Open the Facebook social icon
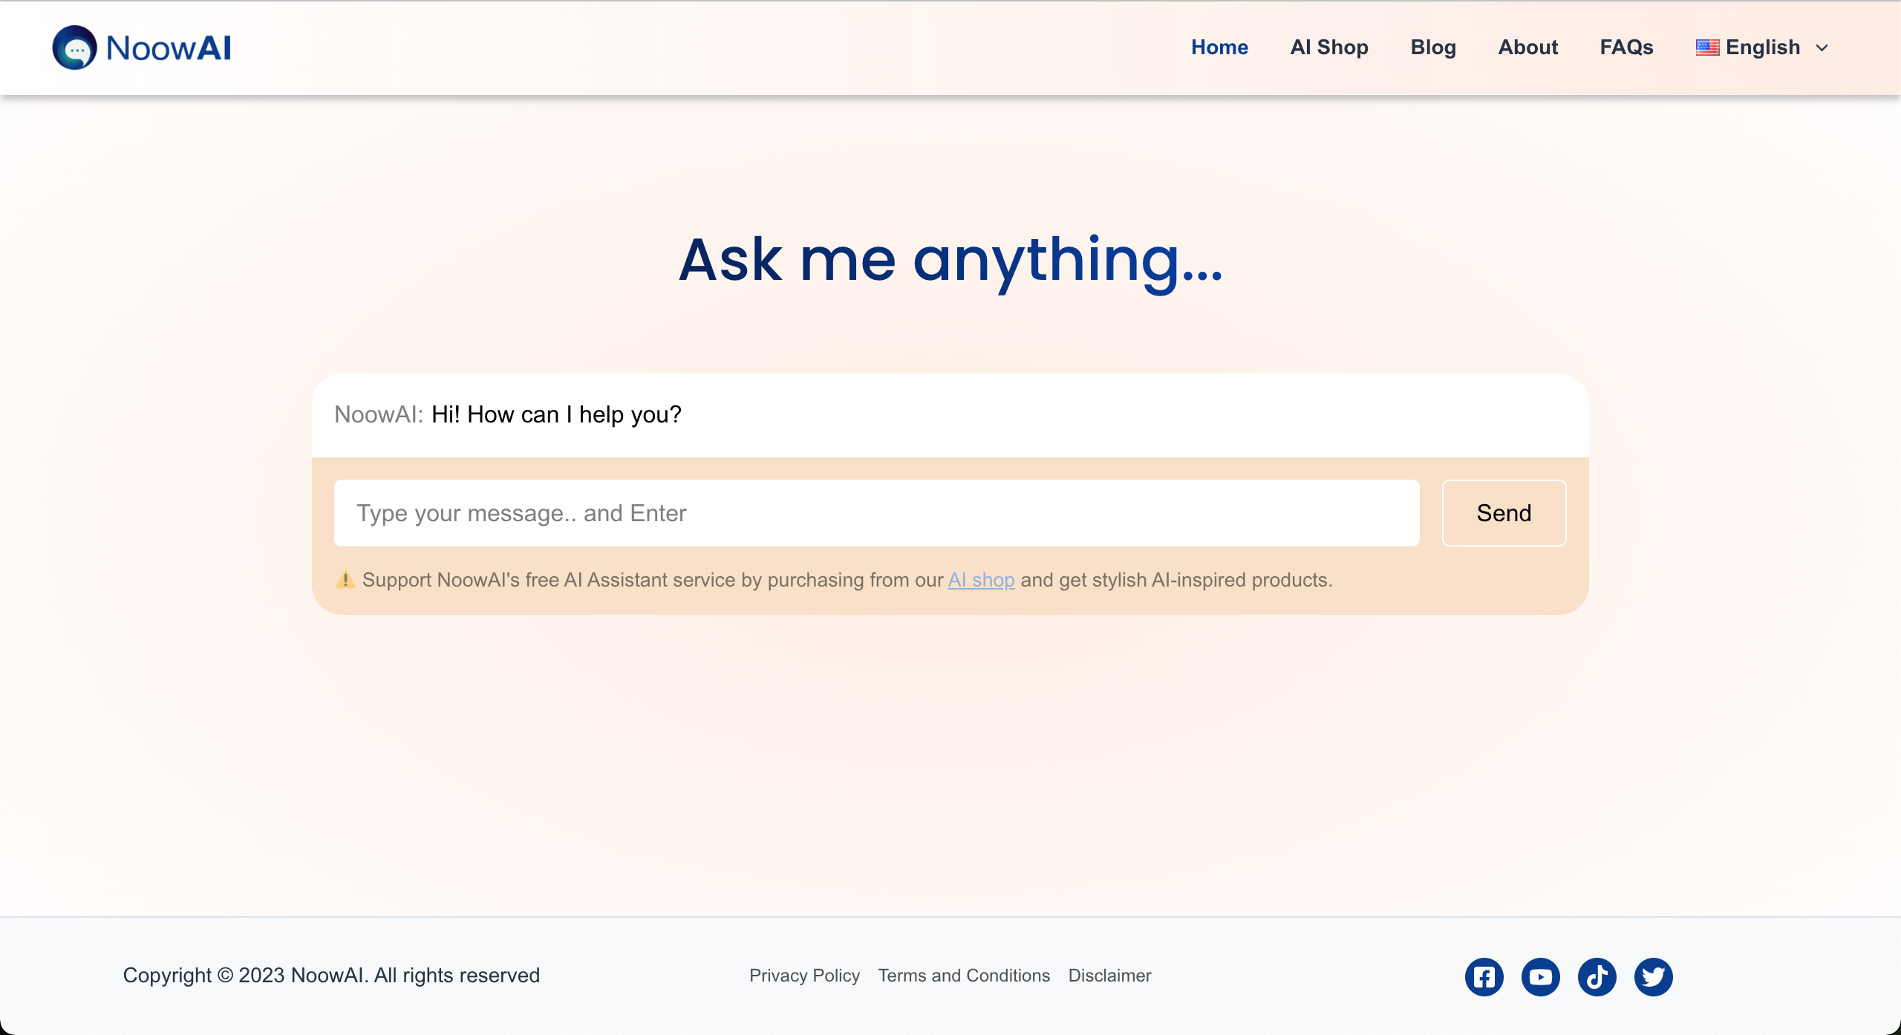The height and width of the screenshot is (1035, 1901). point(1484,976)
